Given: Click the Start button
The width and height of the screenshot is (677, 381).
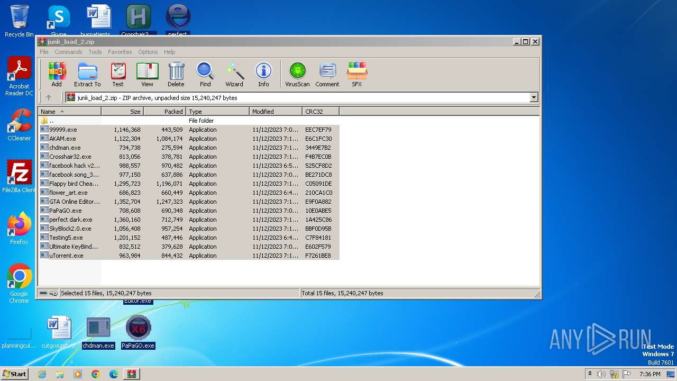Looking at the screenshot, I should [x=14, y=374].
